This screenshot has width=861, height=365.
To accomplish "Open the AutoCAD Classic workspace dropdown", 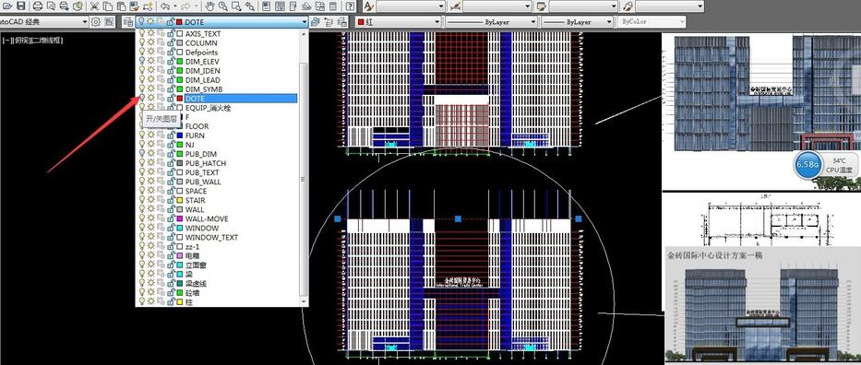I will pos(44,22).
